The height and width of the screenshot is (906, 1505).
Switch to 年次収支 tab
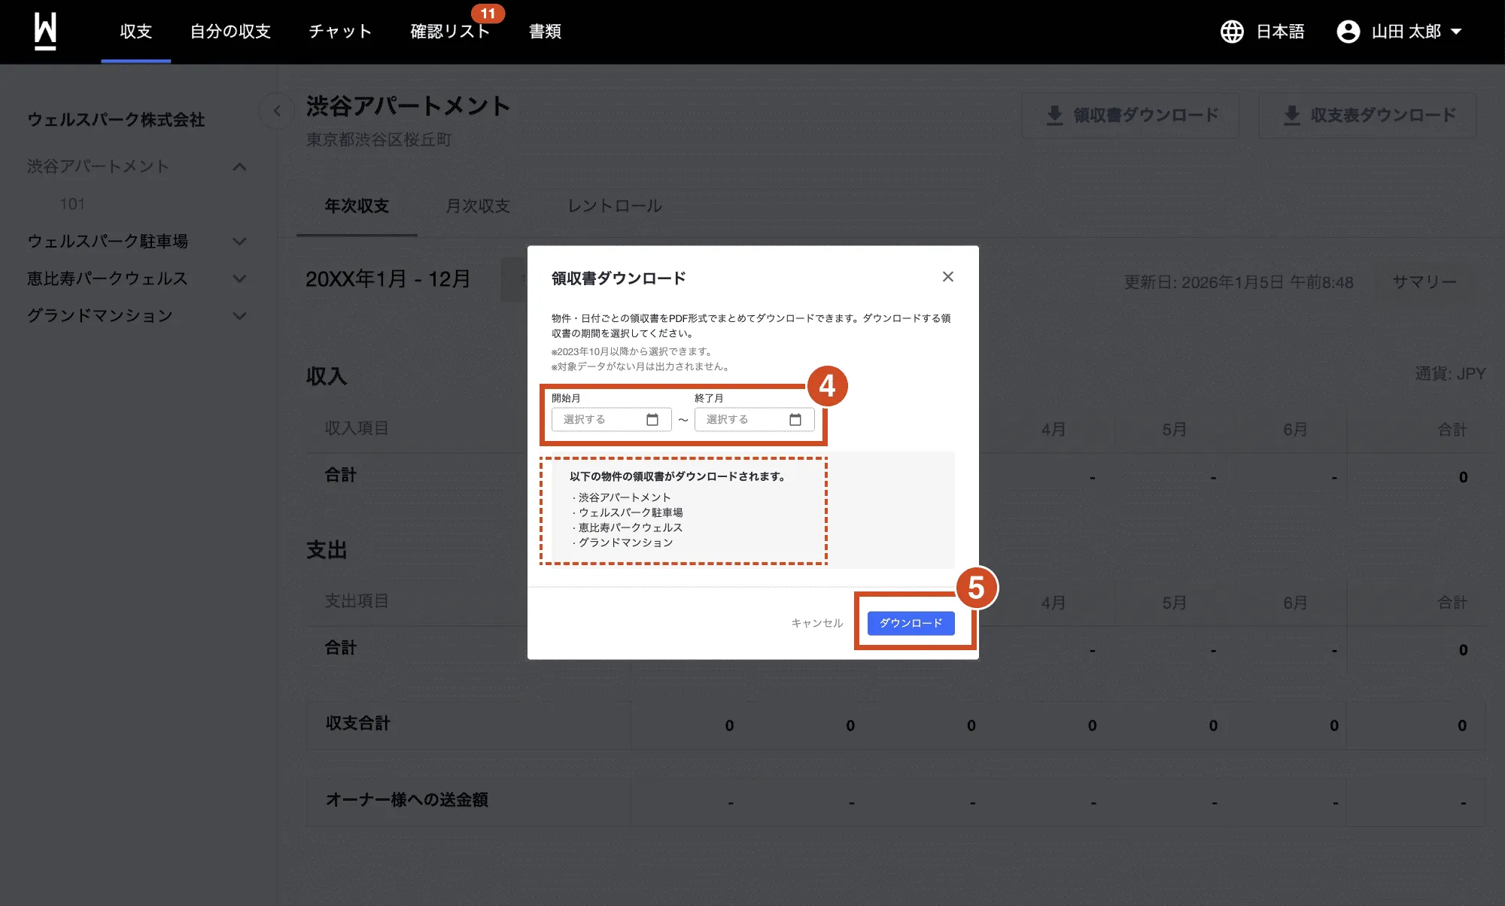[x=357, y=206]
